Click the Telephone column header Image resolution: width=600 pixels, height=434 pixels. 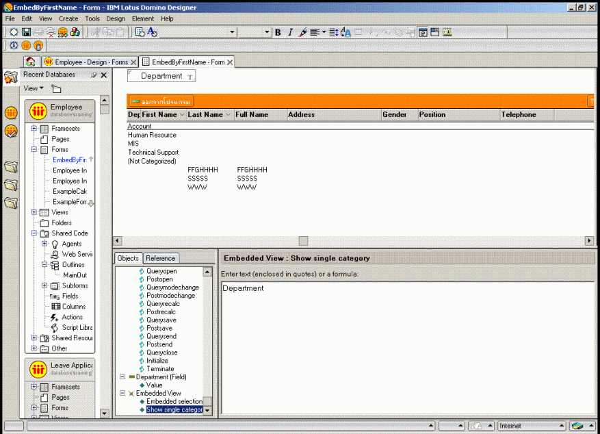[x=527, y=114]
